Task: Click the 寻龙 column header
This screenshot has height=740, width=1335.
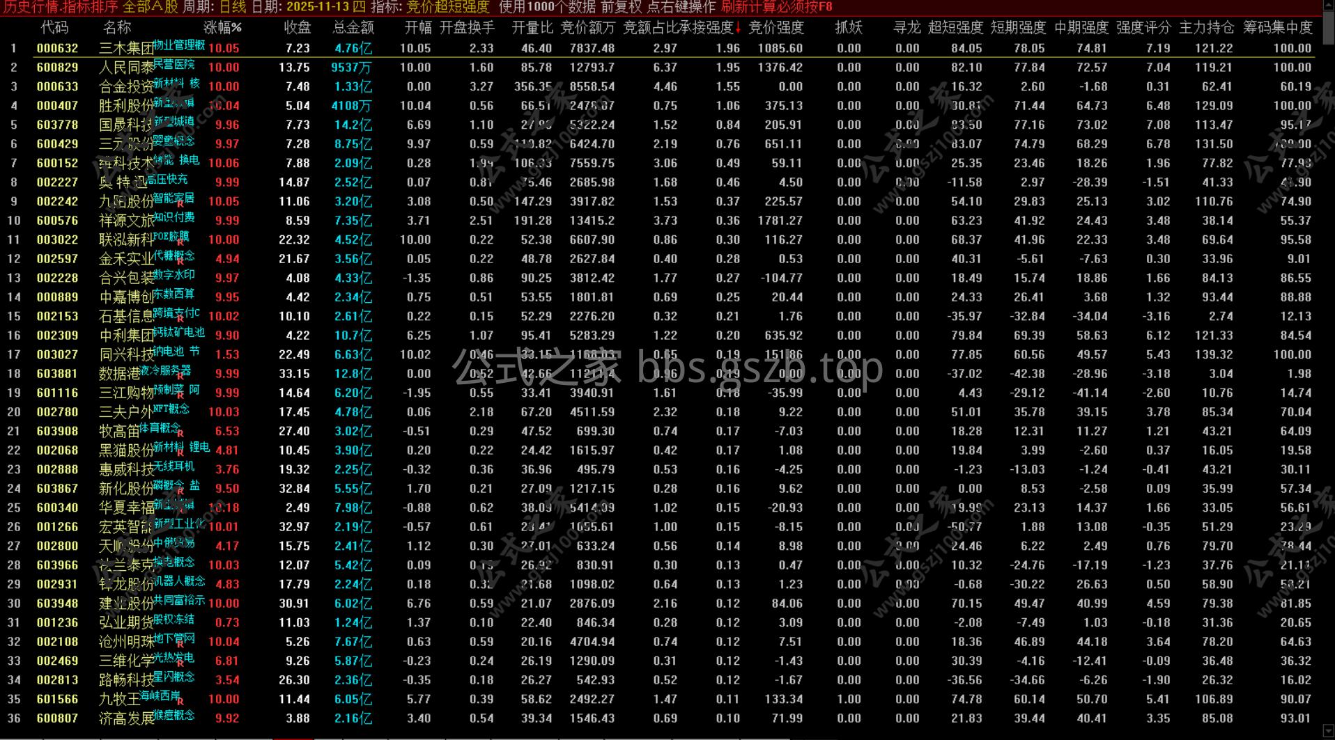Action: (907, 28)
